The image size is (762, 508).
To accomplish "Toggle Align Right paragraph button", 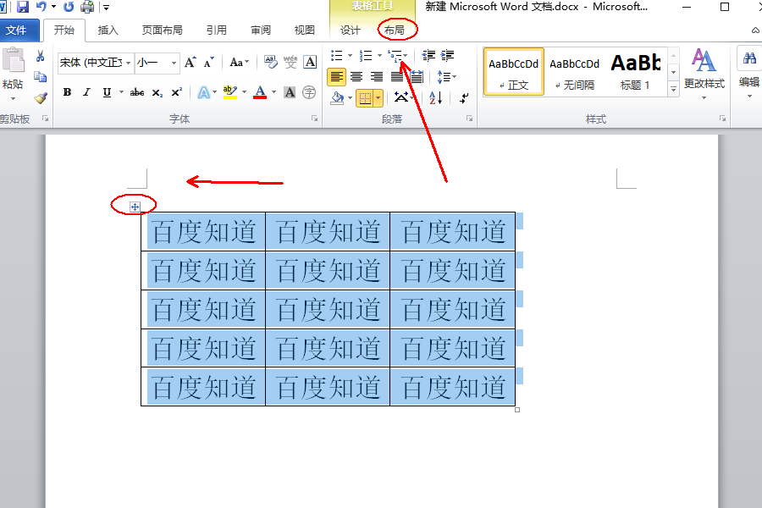I will pyautogui.click(x=377, y=77).
